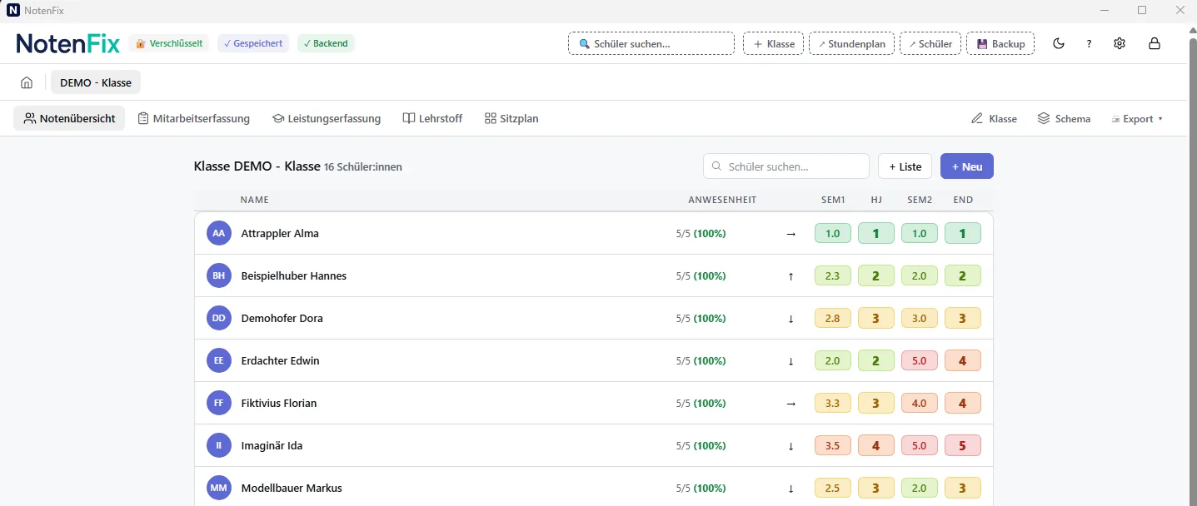Screen dimensions: 1197x506
Task: Open the Schema button
Action: tap(1064, 119)
